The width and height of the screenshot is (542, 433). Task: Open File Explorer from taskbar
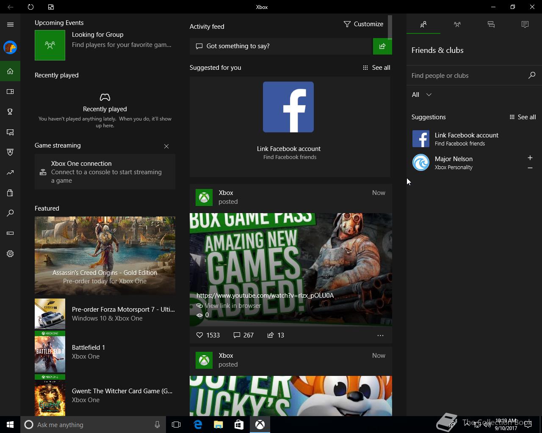click(x=218, y=425)
